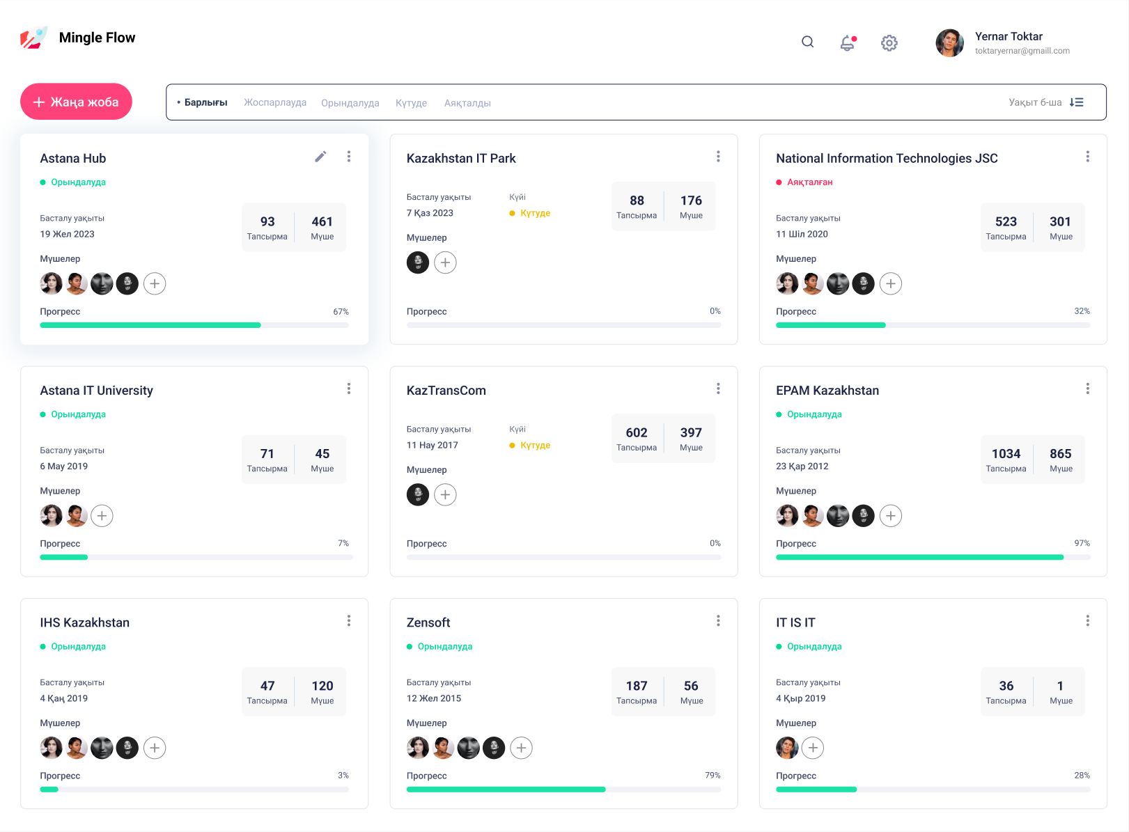Click the Astana Hub progress bar
The width and height of the screenshot is (1129, 832).
pyautogui.click(x=194, y=325)
